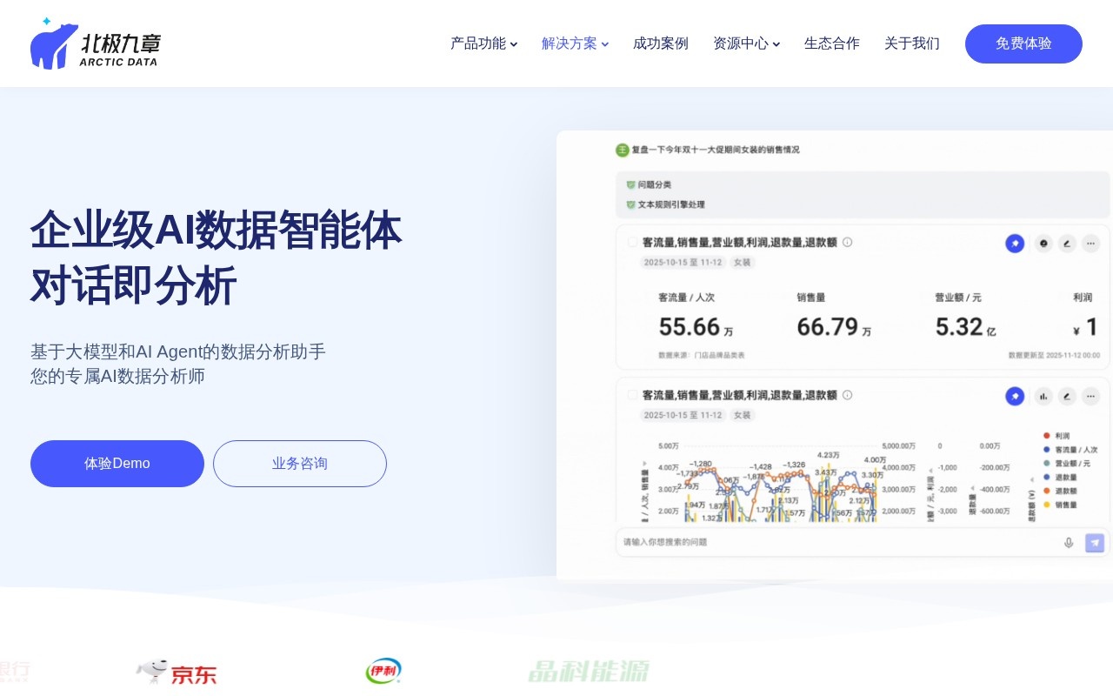Click the red 利润 legend dot
Screen dimensions: 1113x696
(x=1046, y=436)
